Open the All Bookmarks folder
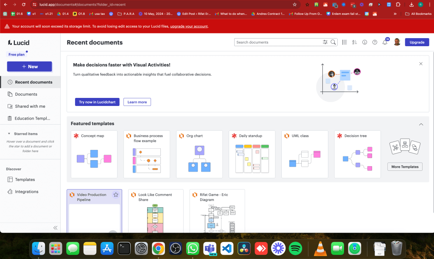The height and width of the screenshot is (259, 434). pos(418,14)
